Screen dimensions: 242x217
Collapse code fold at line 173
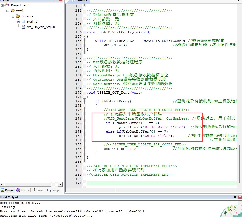84,106
